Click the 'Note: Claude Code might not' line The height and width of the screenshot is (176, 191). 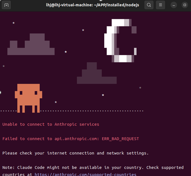pyautogui.click(x=93, y=168)
